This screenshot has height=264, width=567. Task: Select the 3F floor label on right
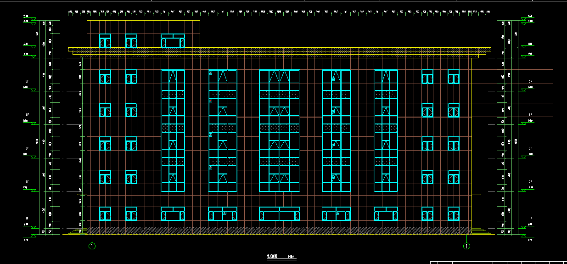click(x=530, y=148)
